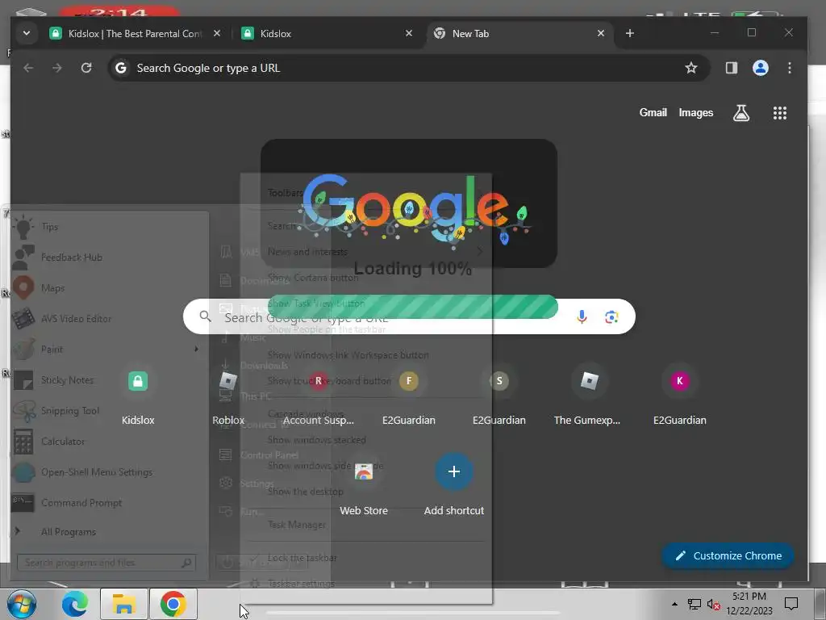Open File Explorer from the taskbar
The width and height of the screenshot is (826, 620).
pyautogui.click(x=123, y=604)
